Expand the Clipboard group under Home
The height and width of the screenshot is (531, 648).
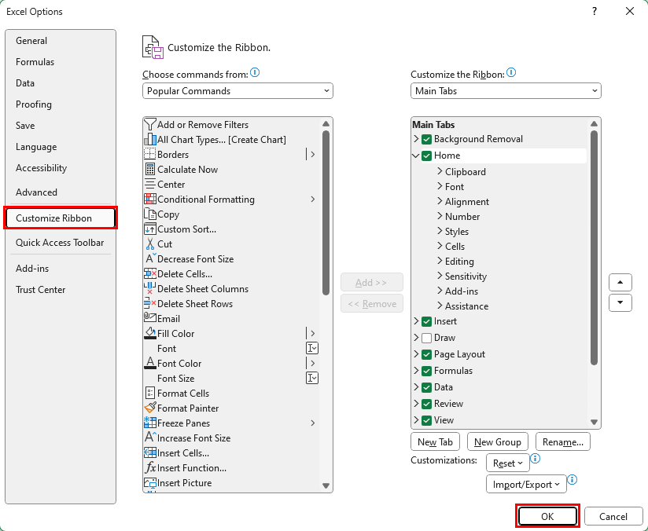coord(440,171)
